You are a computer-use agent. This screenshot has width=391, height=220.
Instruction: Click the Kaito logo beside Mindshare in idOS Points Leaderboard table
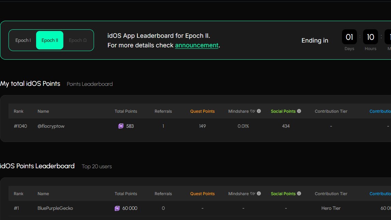[253, 193]
